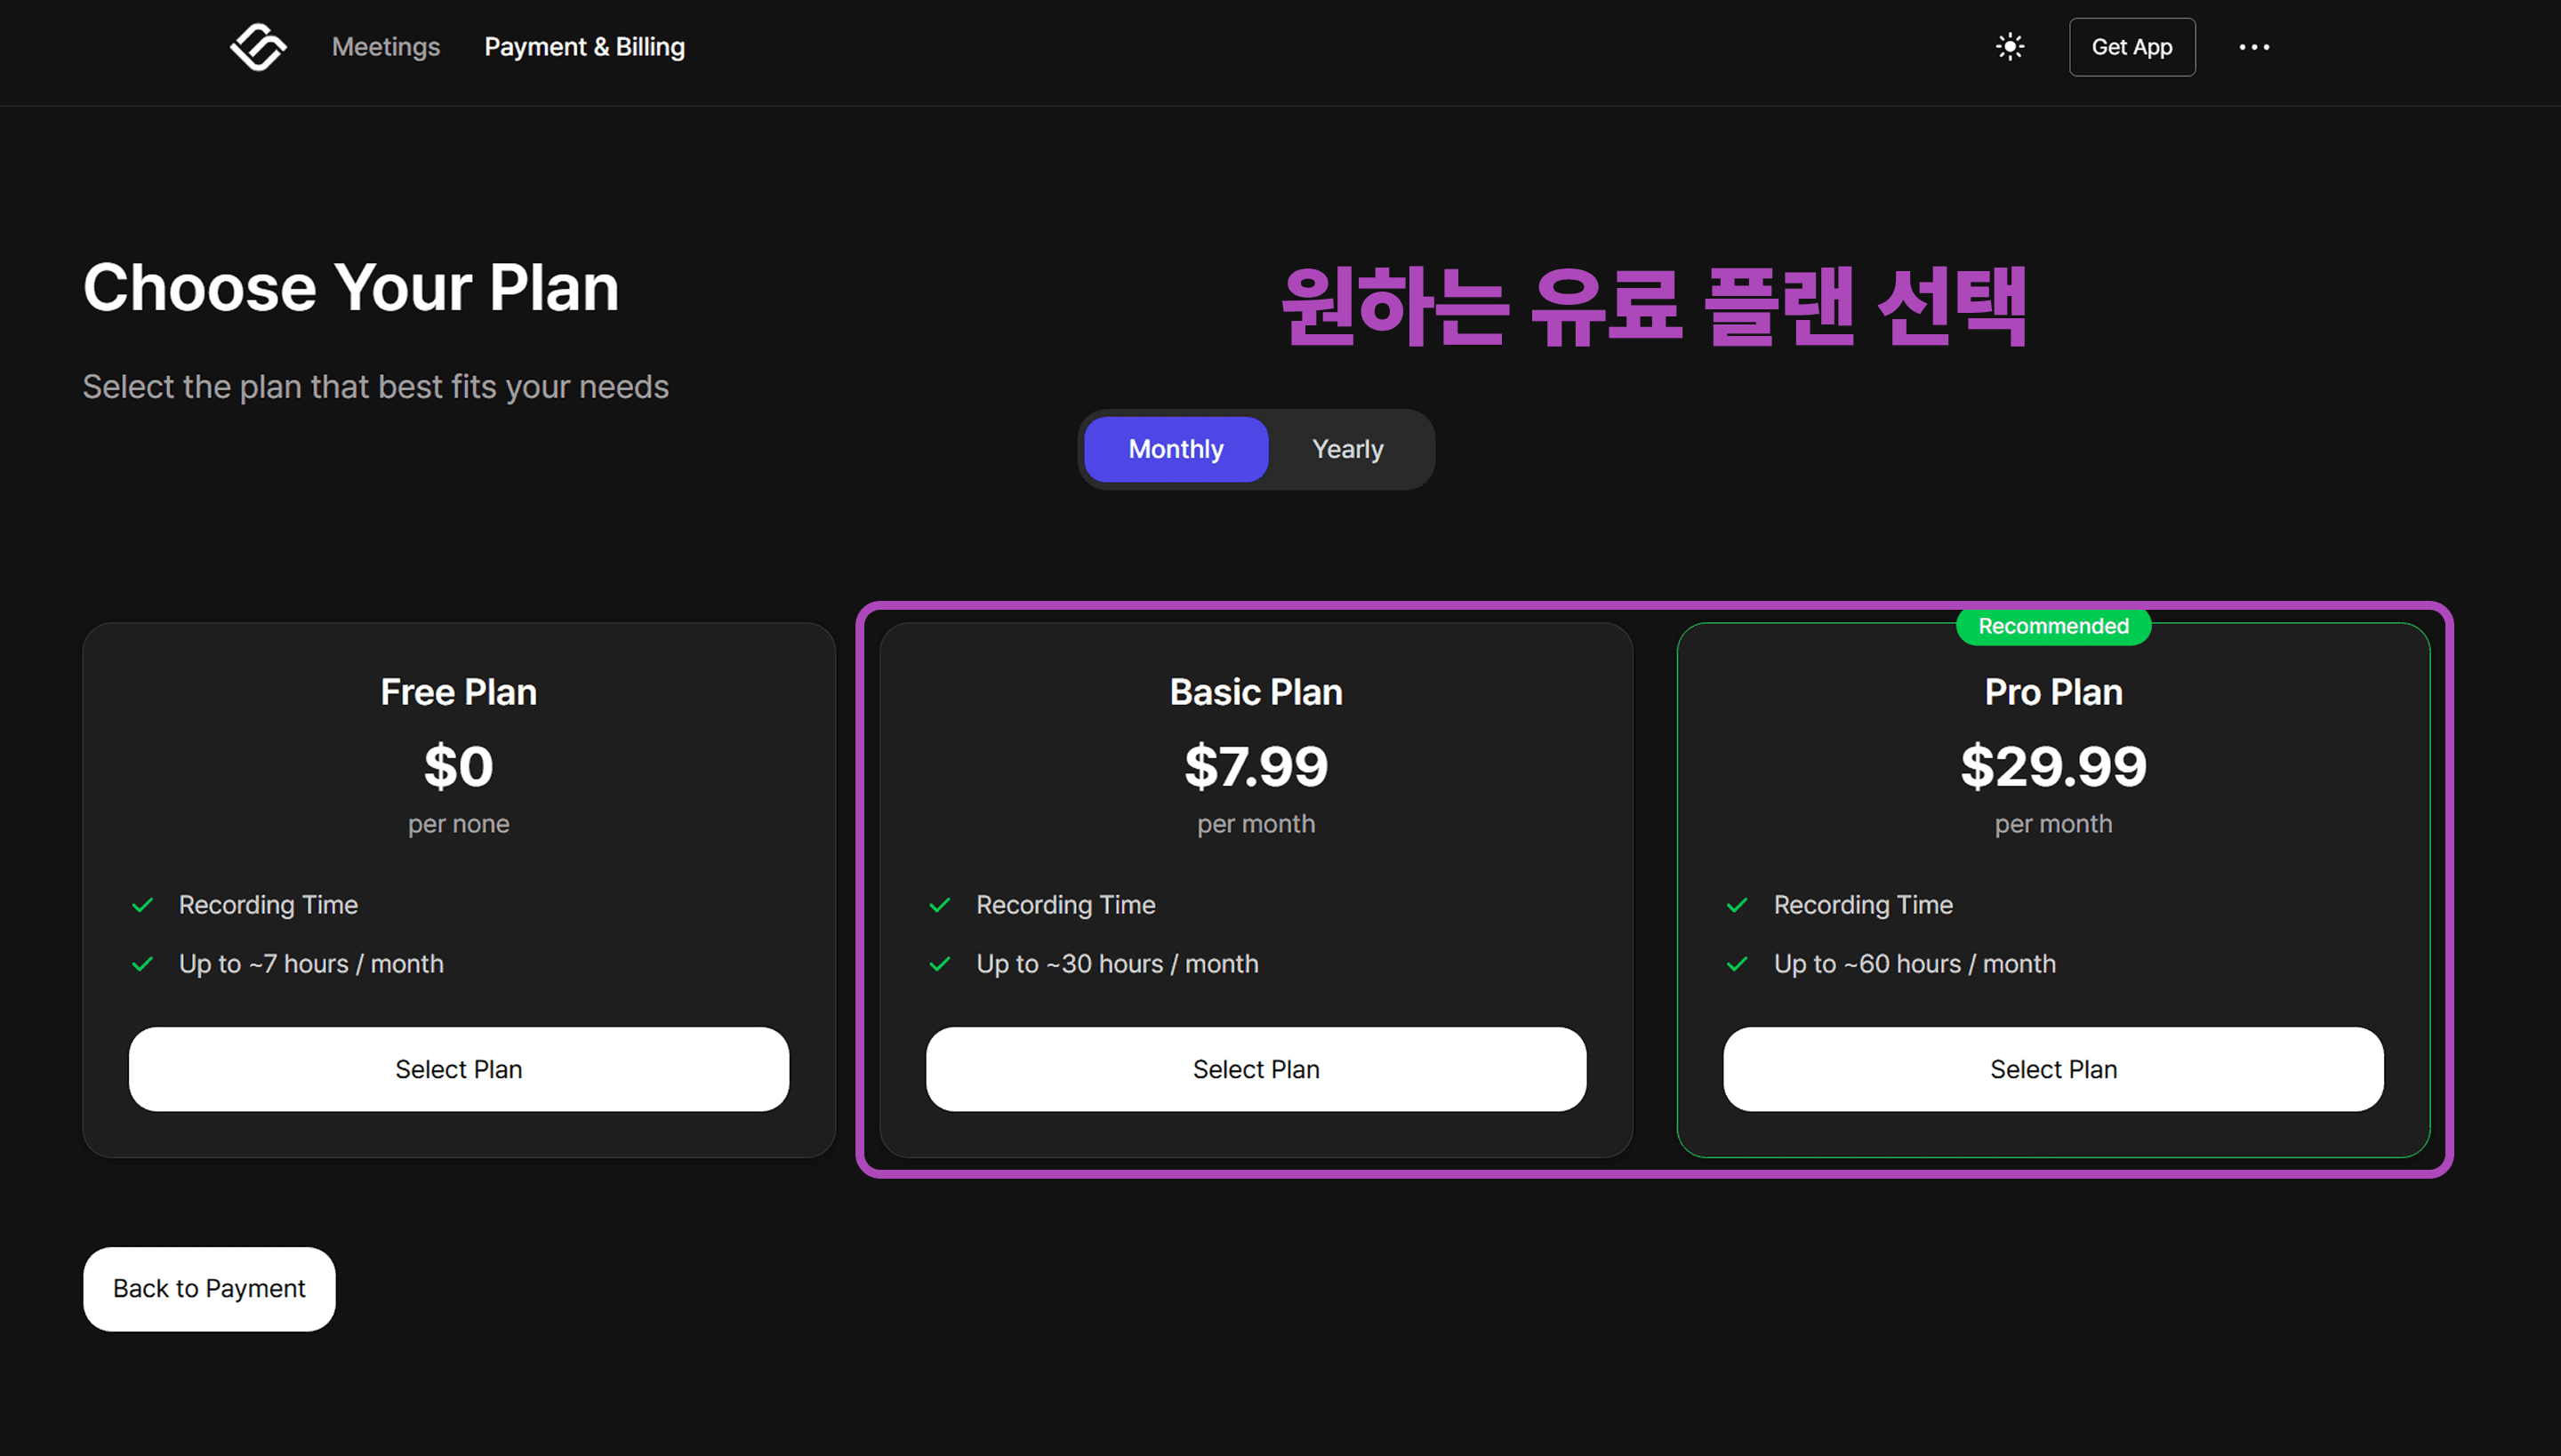The height and width of the screenshot is (1456, 2561).
Task: Click Free Plan Recording Time checkmark
Action: point(143,905)
